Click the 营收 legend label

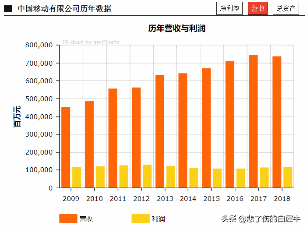[x=86, y=218]
